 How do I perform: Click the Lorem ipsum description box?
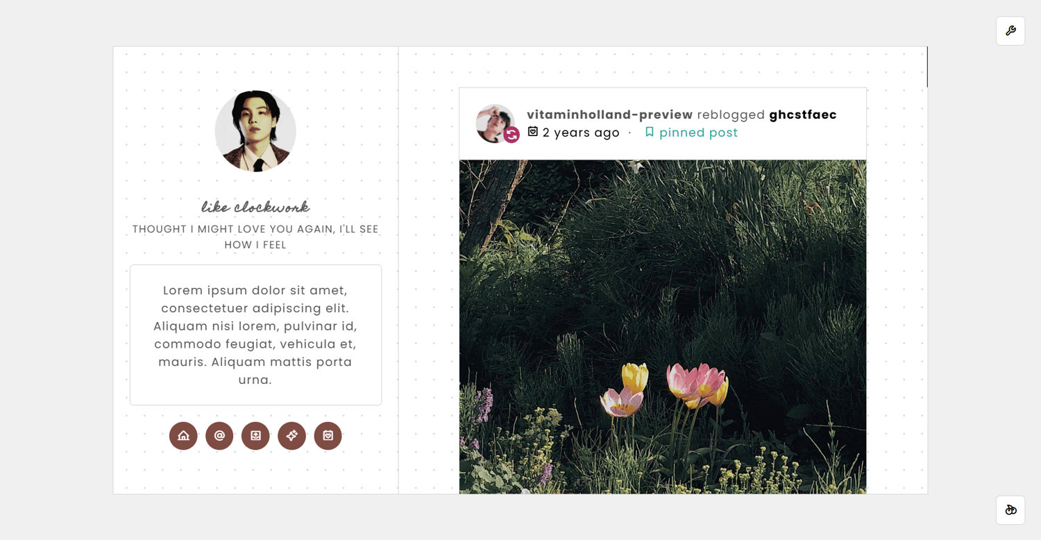click(255, 335)
